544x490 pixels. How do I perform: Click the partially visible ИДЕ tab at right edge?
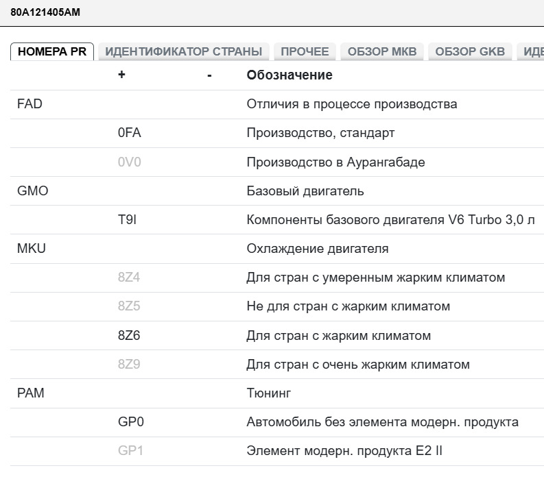click(x=532, y=51)
